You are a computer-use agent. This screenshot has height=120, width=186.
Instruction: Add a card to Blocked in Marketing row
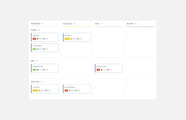coord(127,87)
